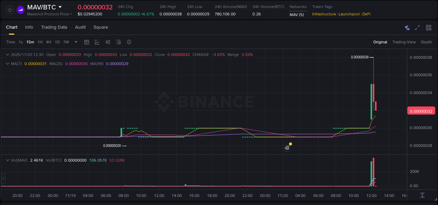
Task: Select the 1H timeframe
Action: point(40,42)
